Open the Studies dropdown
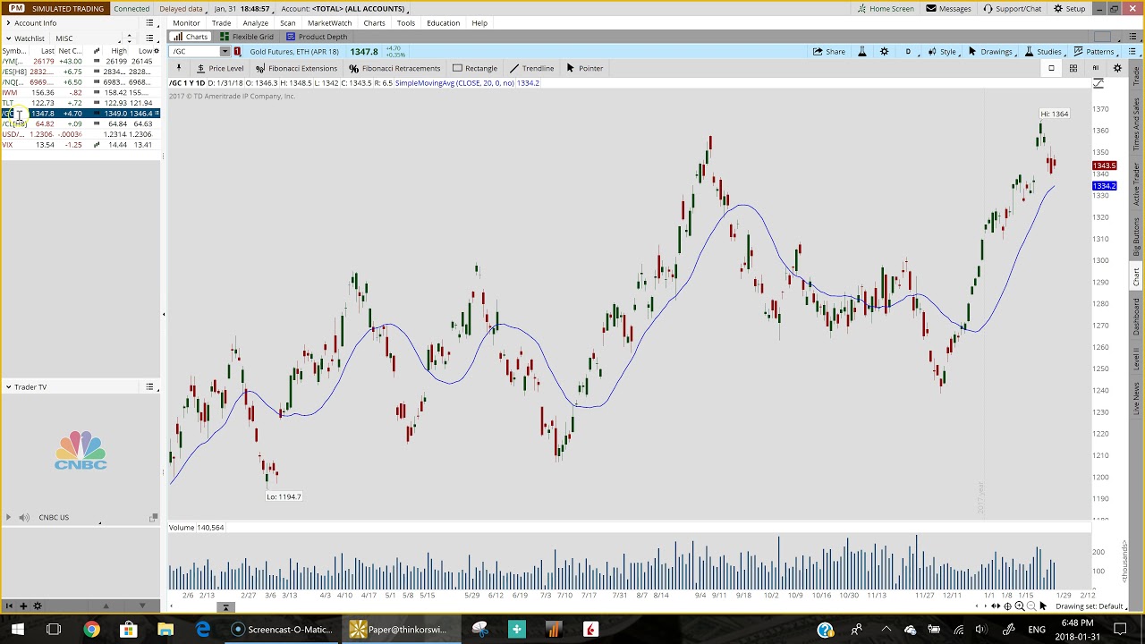 [x=1044, y=52]
